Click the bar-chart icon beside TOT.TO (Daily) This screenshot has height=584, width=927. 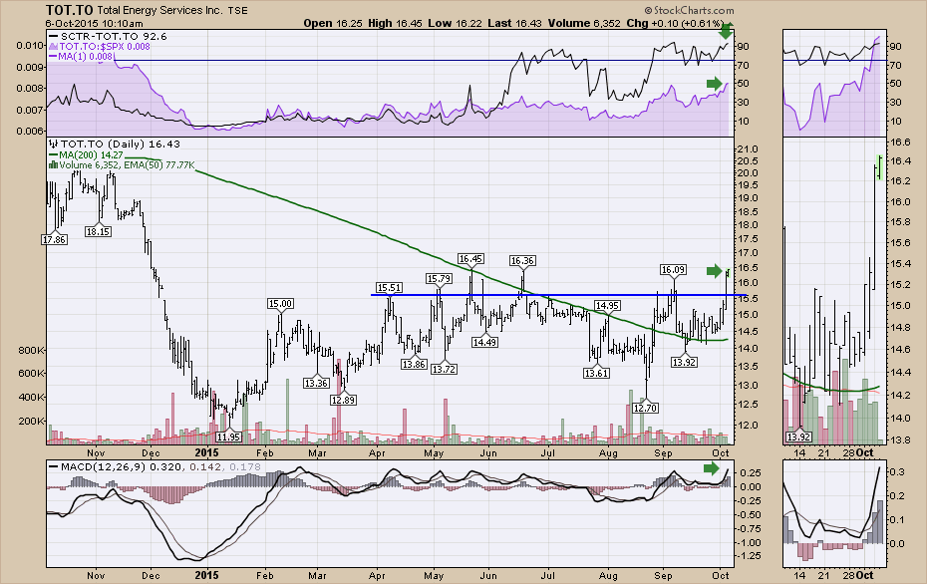[53, 144]
